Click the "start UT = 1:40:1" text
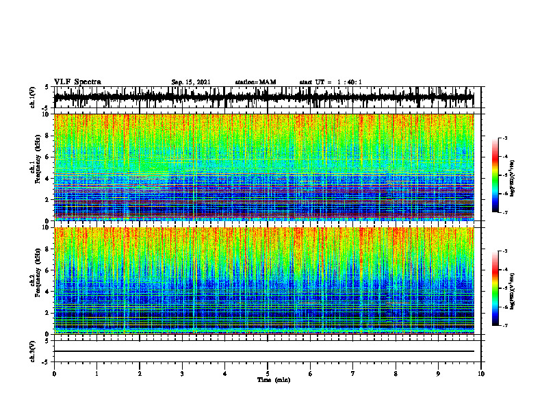 coord(331,82)
